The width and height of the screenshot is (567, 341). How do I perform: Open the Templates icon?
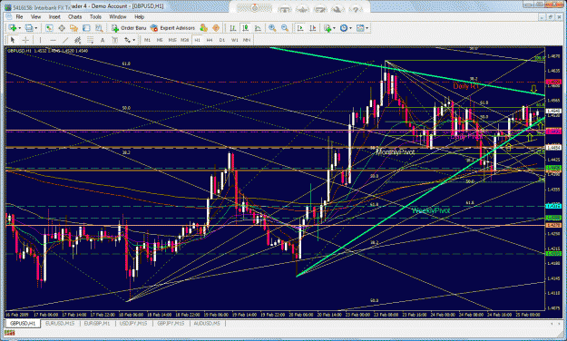pyautogui.click(x=360, y=28)
